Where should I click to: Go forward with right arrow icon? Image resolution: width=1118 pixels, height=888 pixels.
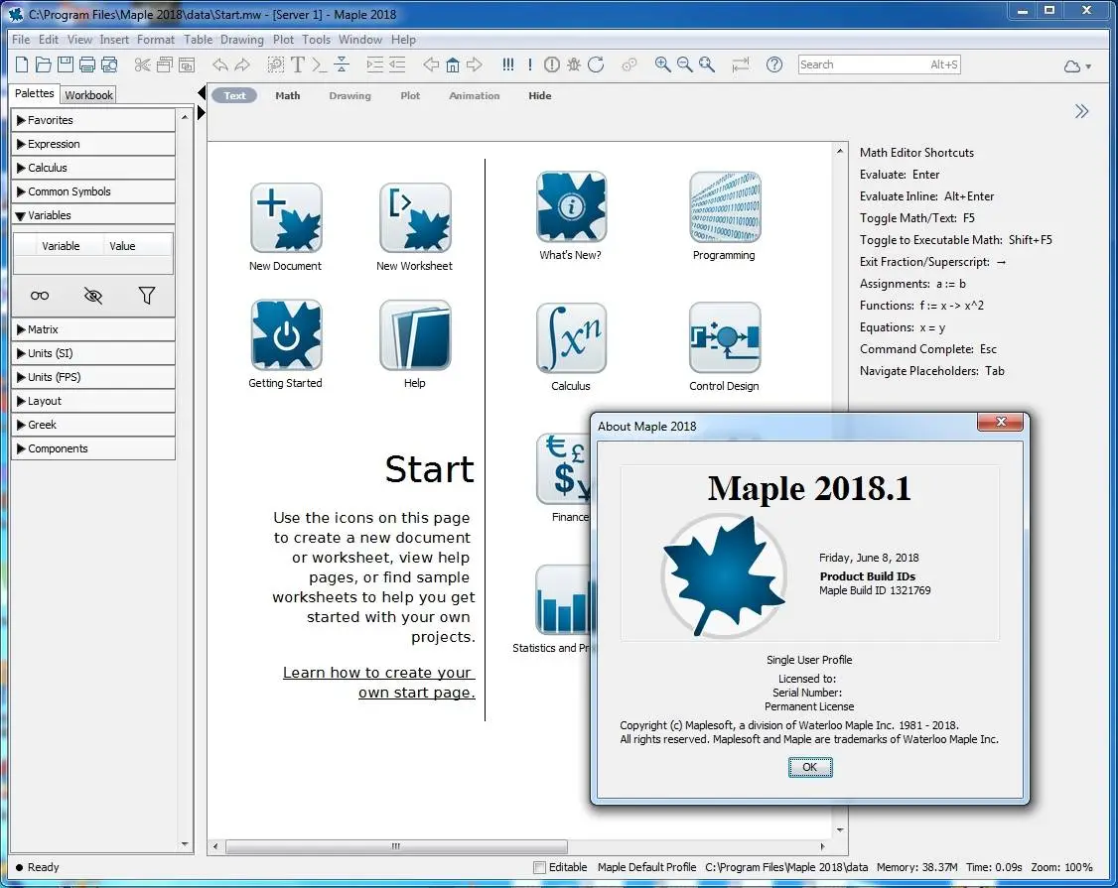[x=475, y=64]
